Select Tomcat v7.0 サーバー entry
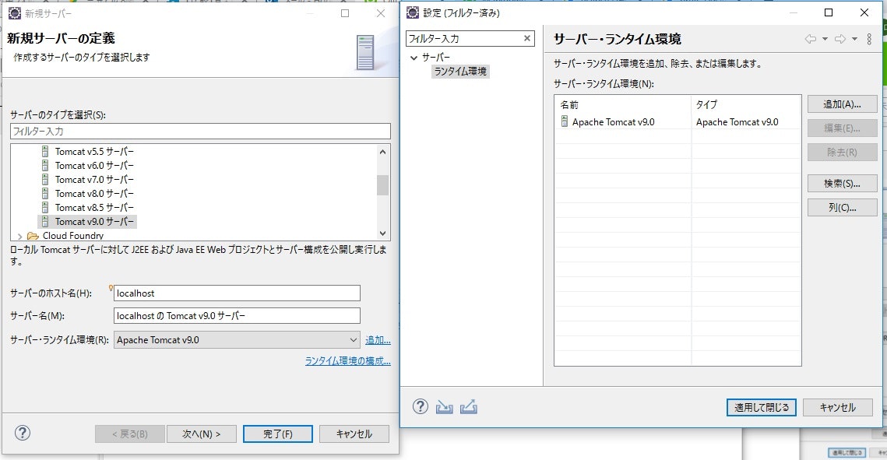The image size is (887, 460). [x=94, y=180]
